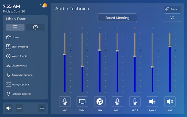The height and width of the screenshot is (117, 187).
Task: Select the V2 button
Action: tap(173, 18)
